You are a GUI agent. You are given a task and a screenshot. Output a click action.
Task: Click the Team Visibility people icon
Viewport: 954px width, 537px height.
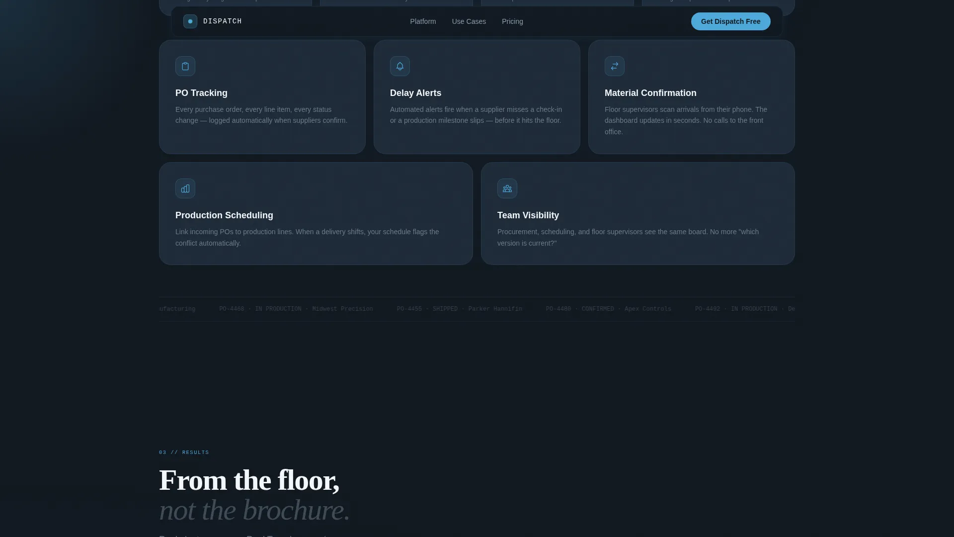click(507, 188)
